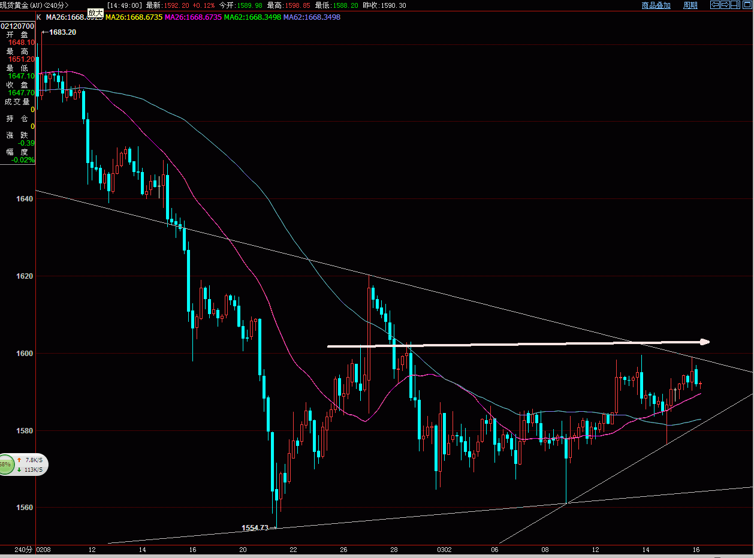Select the magenta MA26:1668.6735 label
Viewport: 754px width, 558px height.
click(x=193, y=17)
